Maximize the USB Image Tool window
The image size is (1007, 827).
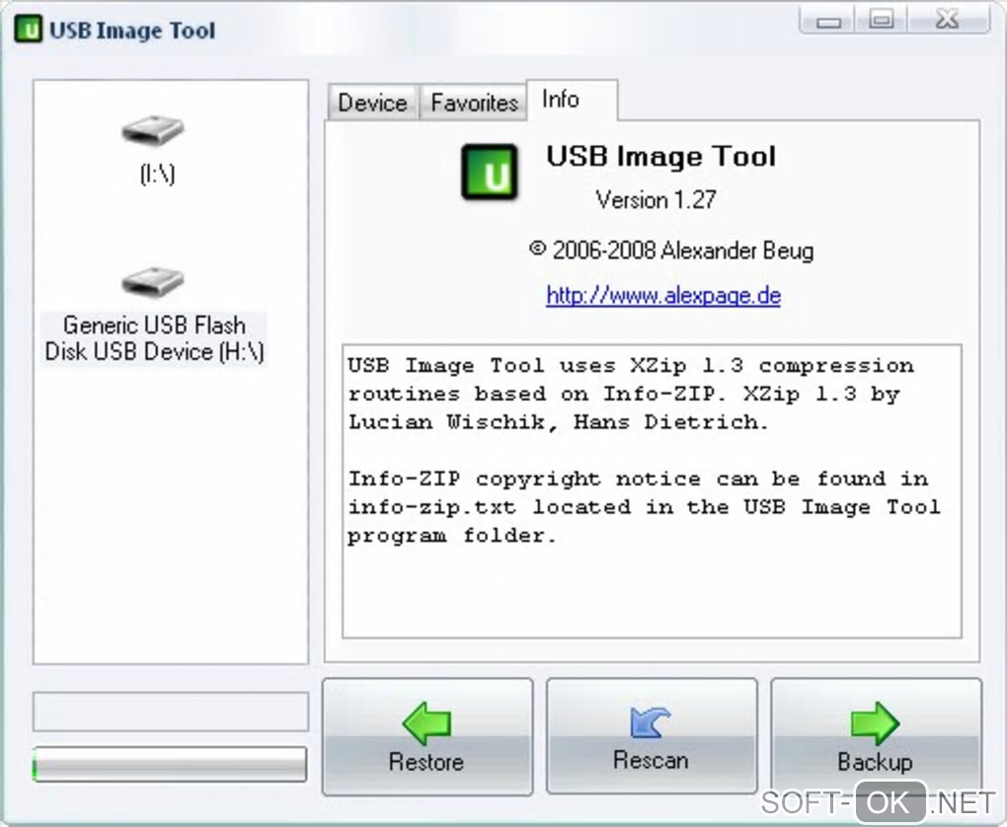click(881, 21)
